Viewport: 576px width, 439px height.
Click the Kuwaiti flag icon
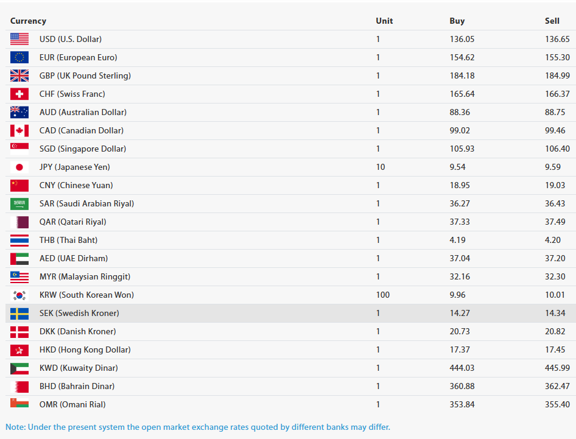pyautogui.click(x=19, y=368)
